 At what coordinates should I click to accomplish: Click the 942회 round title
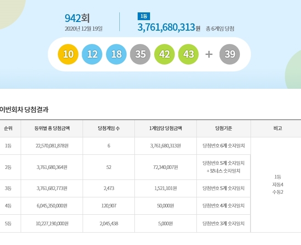click(77, 18)
